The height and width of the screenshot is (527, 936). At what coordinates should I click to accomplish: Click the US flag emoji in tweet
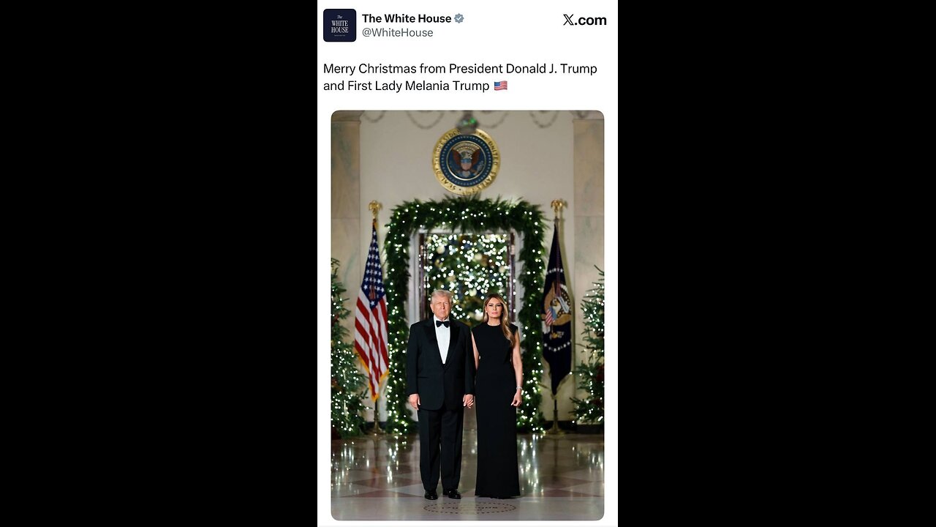500,86
